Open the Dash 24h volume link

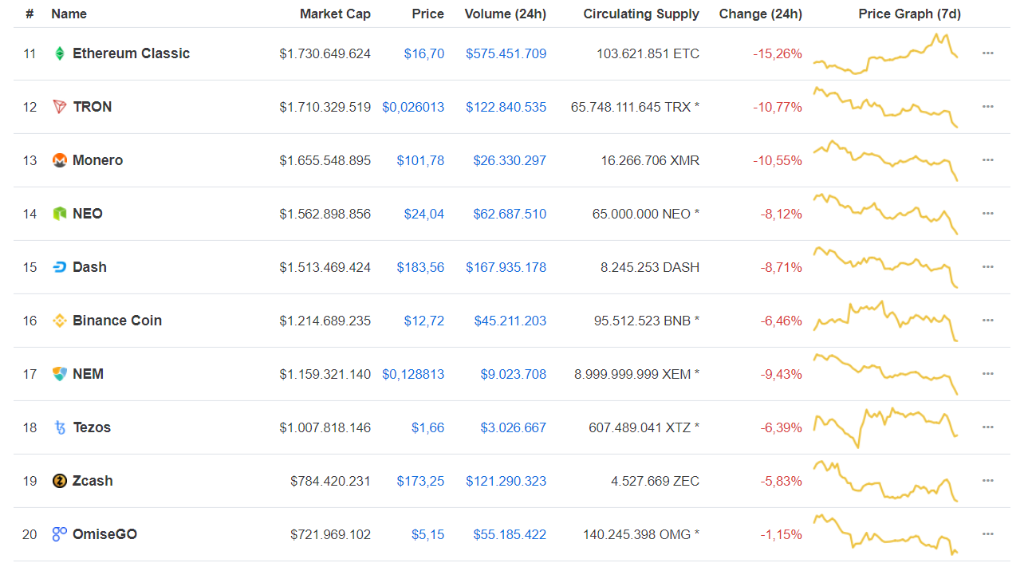pos(506,266)
